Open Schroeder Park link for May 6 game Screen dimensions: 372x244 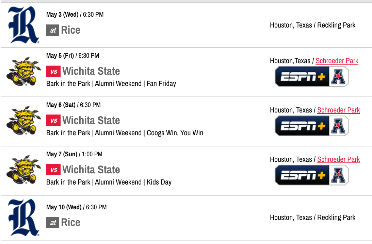pos(338,110)
